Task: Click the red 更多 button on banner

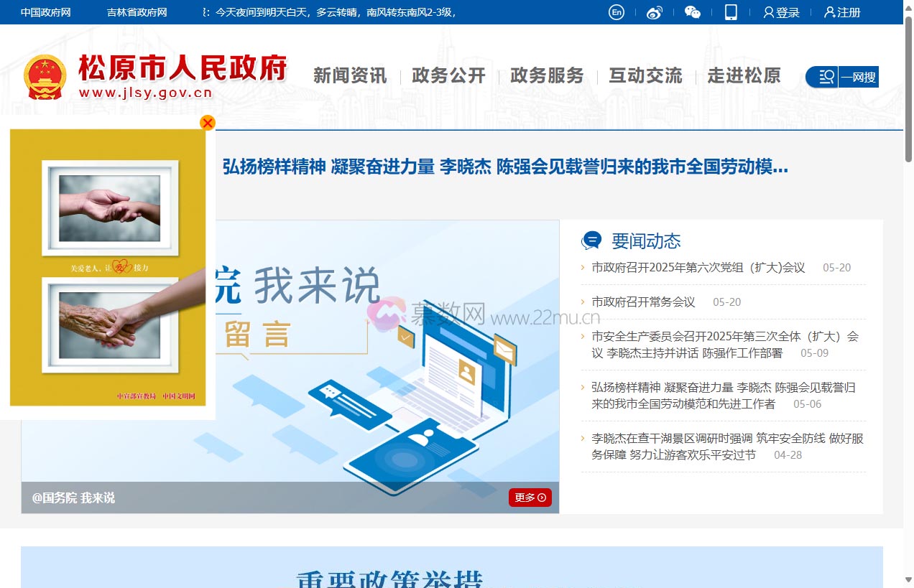Action: point(530,498)
